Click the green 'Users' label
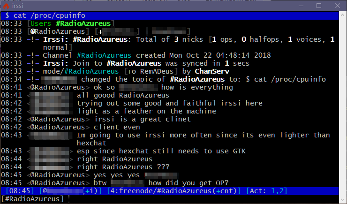The height and width of the screenshot is (204, 347). 41,23
